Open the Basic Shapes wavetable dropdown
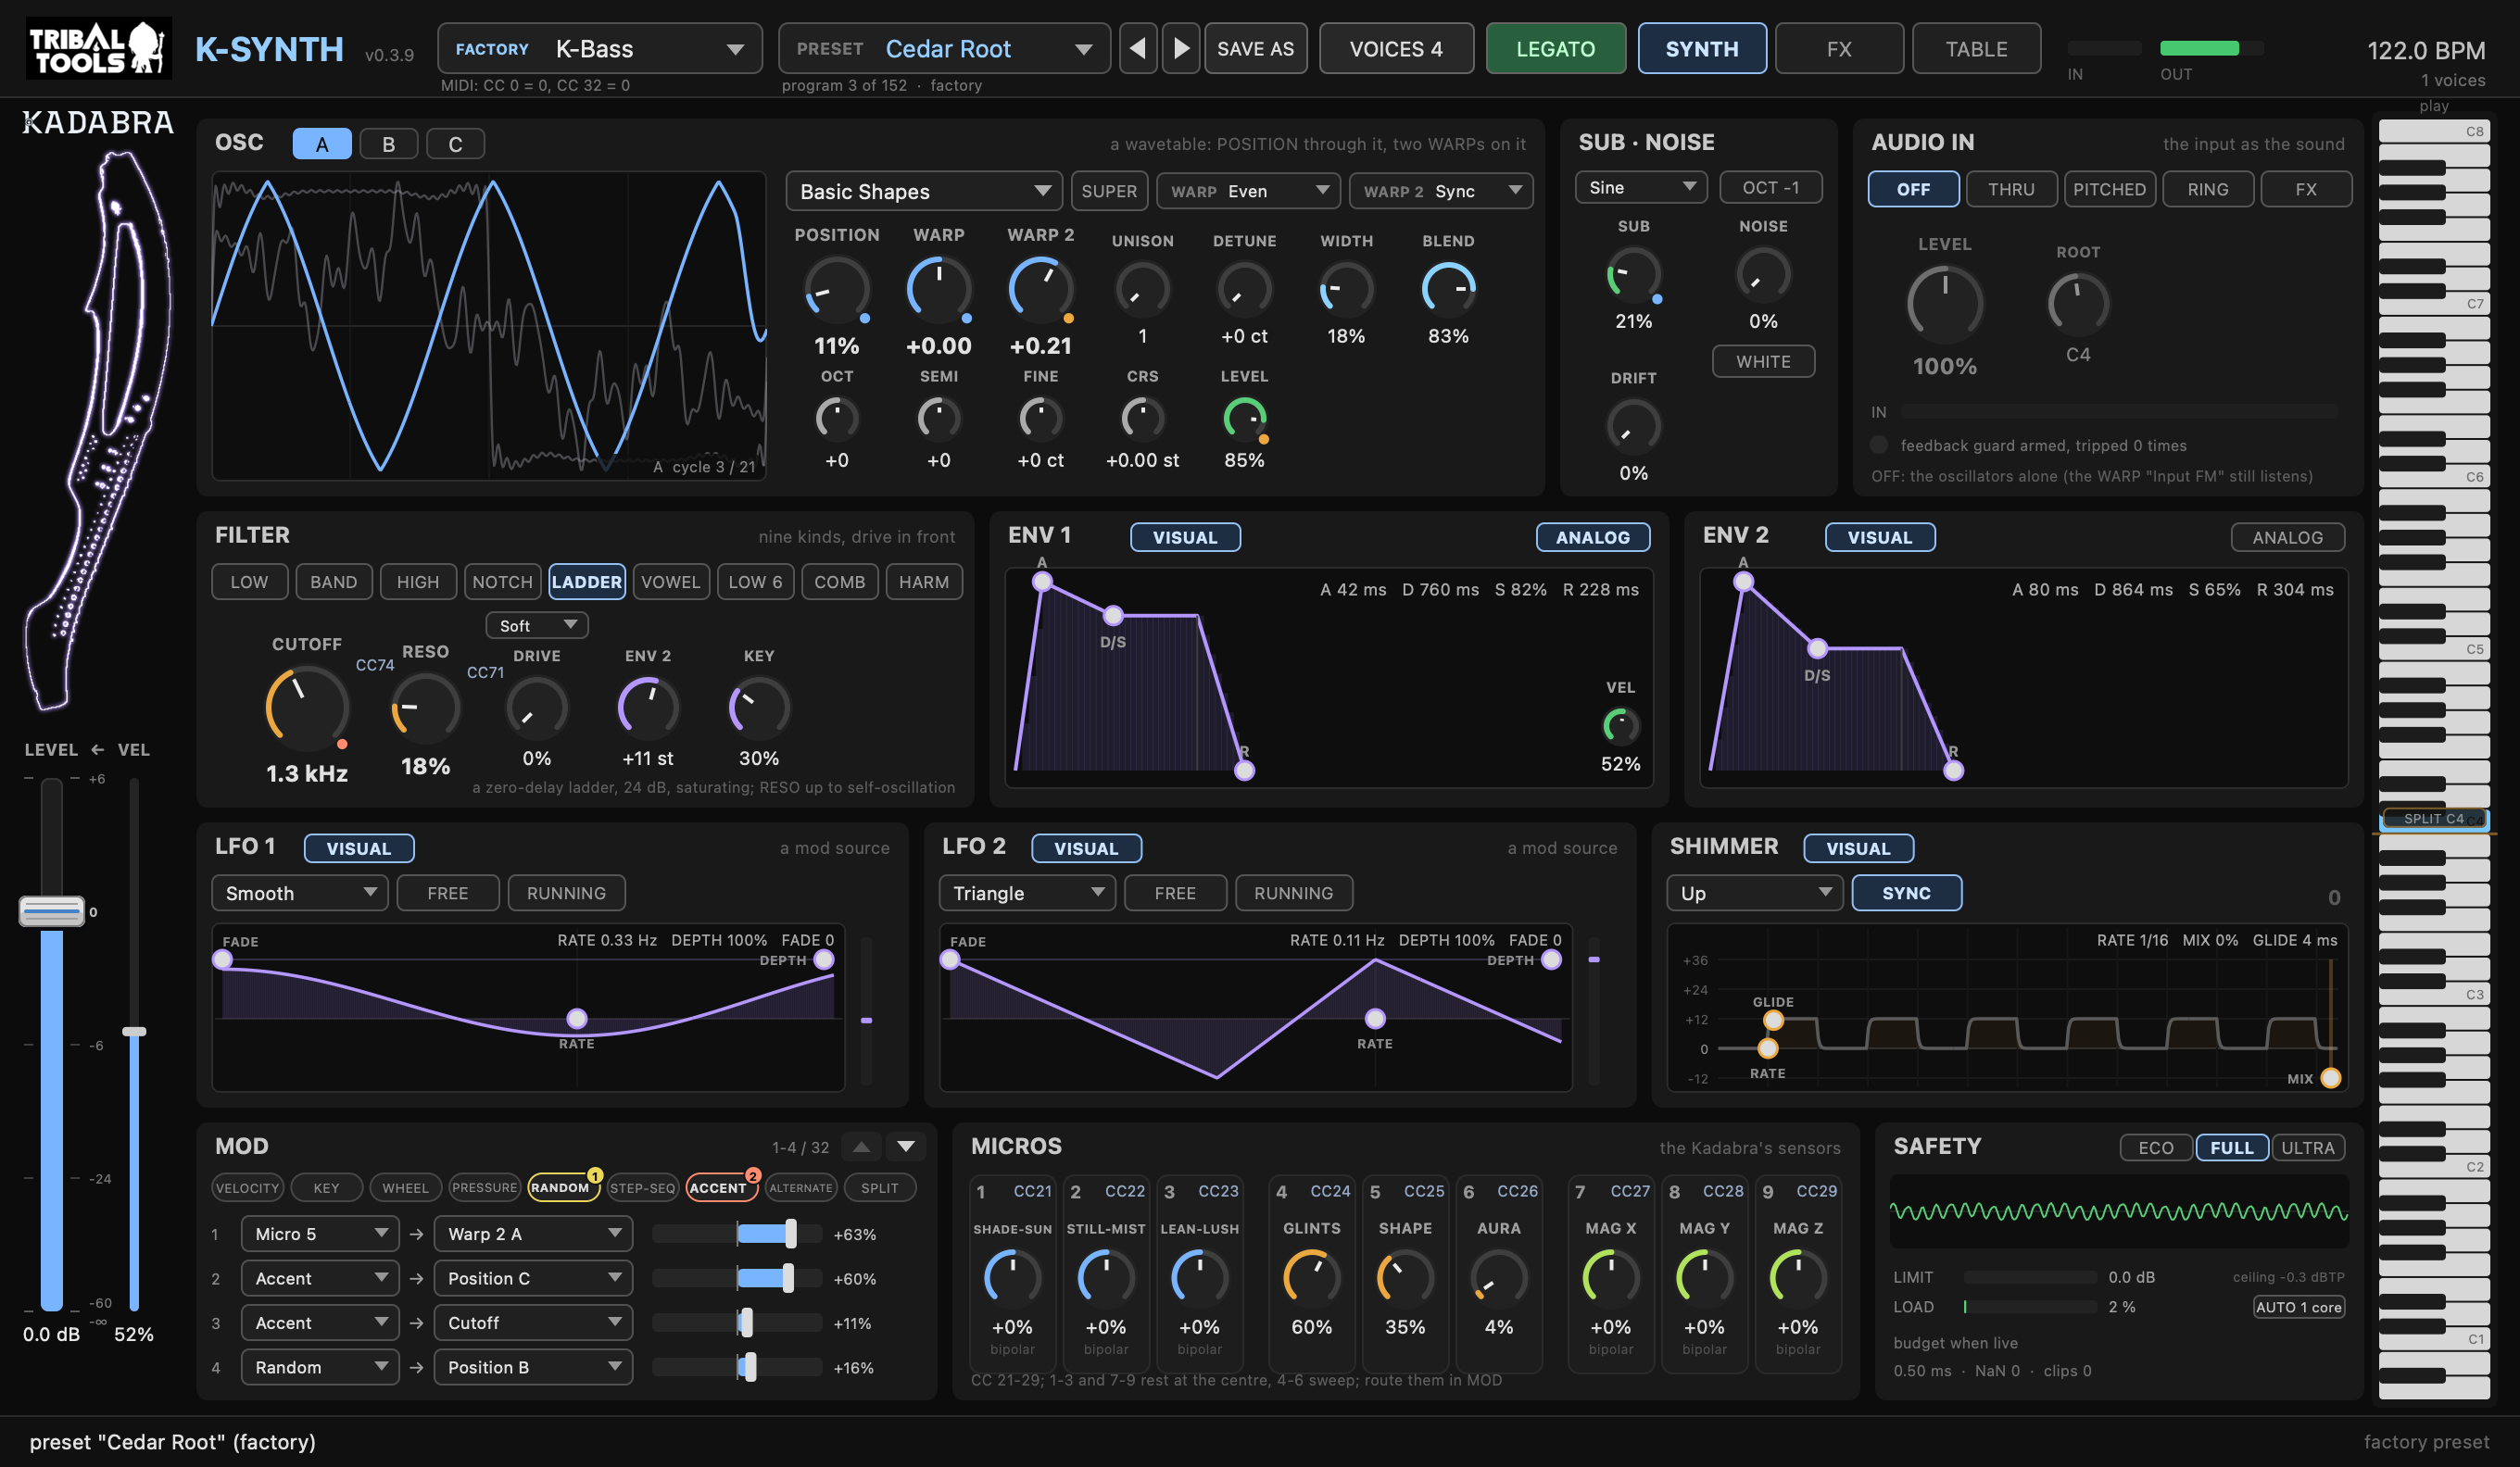This screenshot has height=1467, width=2520. pos(923,191)
